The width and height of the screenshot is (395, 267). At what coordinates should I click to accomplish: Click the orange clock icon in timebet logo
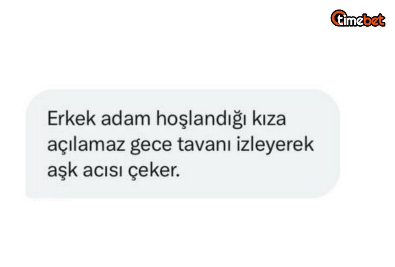pos(337,17)
